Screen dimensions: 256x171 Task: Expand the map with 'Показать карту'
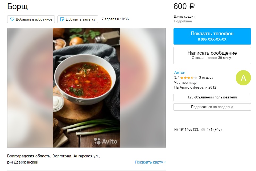(x=148, y=162)
